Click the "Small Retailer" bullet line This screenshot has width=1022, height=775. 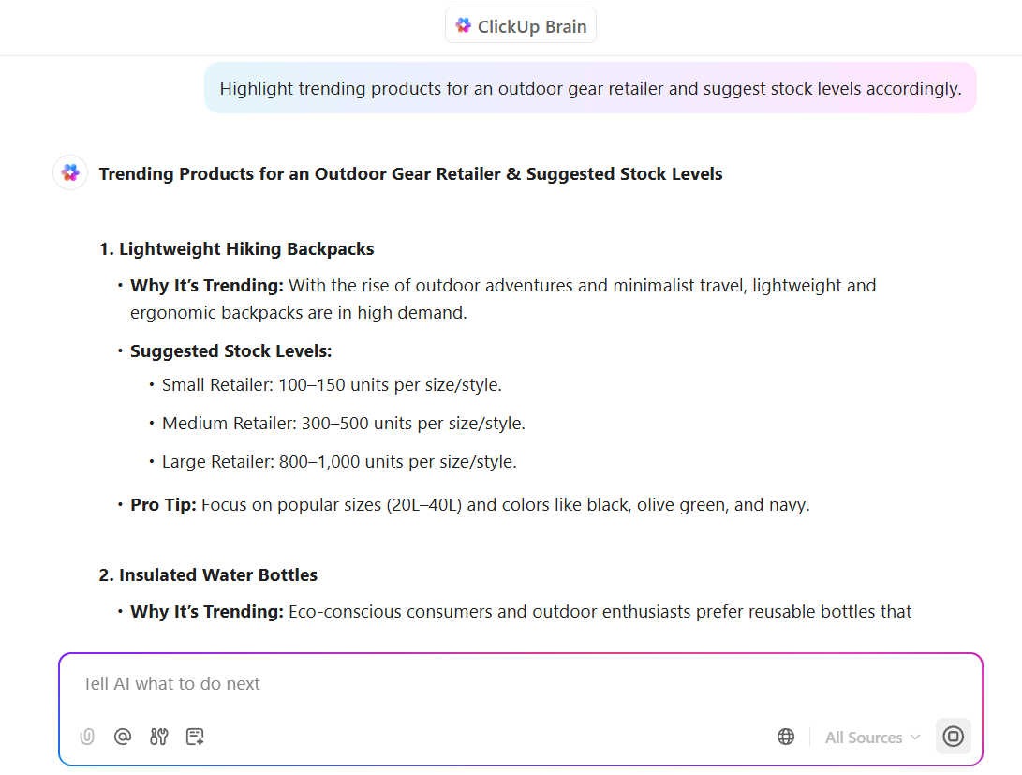click(332, 385)
